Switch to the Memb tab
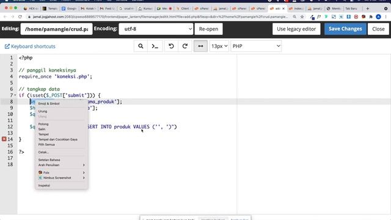The width and height of the screenshot is (391, 220). click(334, 9)
